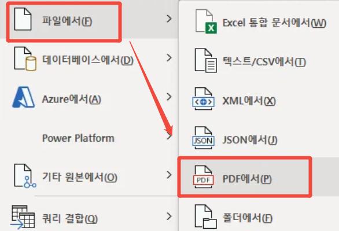Click the database file icon beside 데이터베이스에서(D)
The height and width of the screenshot is (231, 339).
coord(25,59)
